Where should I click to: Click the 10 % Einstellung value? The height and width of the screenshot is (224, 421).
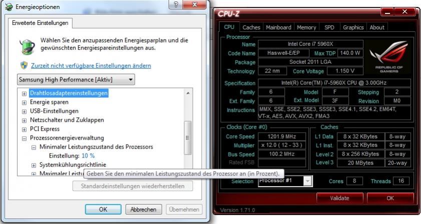88,156
